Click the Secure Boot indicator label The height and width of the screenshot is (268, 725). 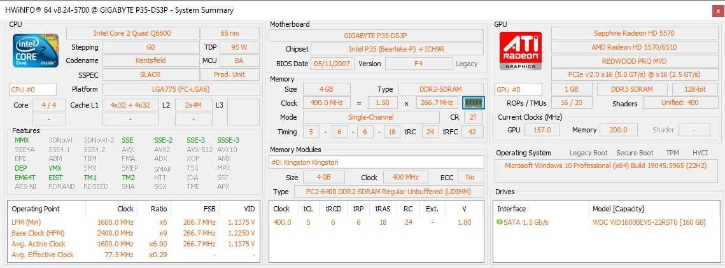click(635, 153)
